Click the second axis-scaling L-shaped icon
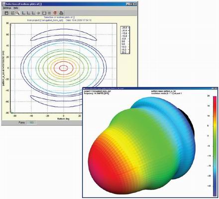This screenshot has height=199, width=219. 29,13
